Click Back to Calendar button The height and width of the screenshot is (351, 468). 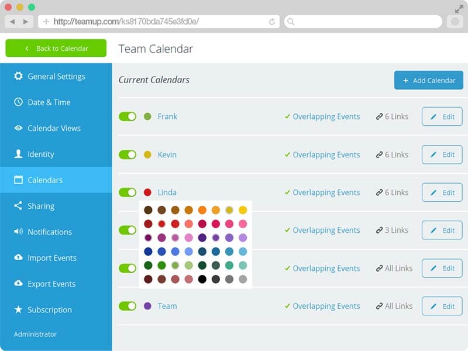[x=56, y=48]
